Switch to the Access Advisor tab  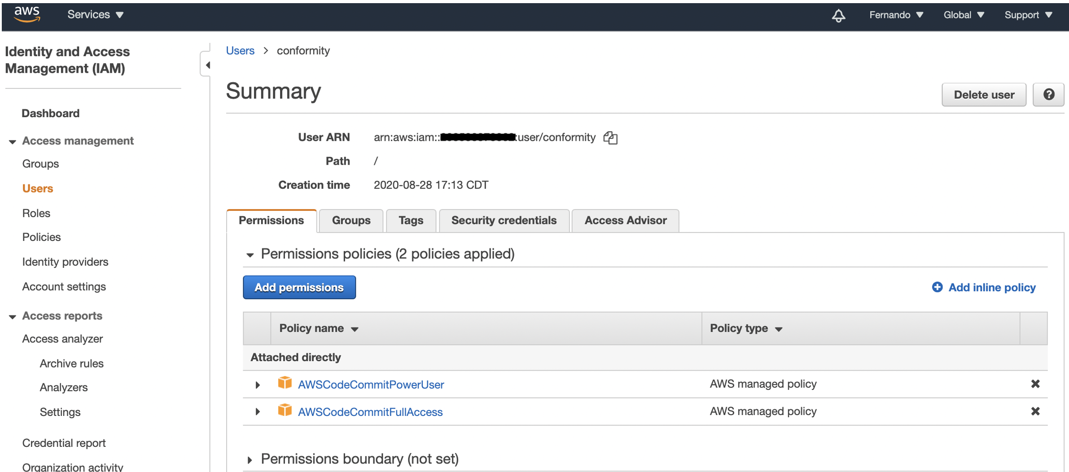tap(625, 221)
